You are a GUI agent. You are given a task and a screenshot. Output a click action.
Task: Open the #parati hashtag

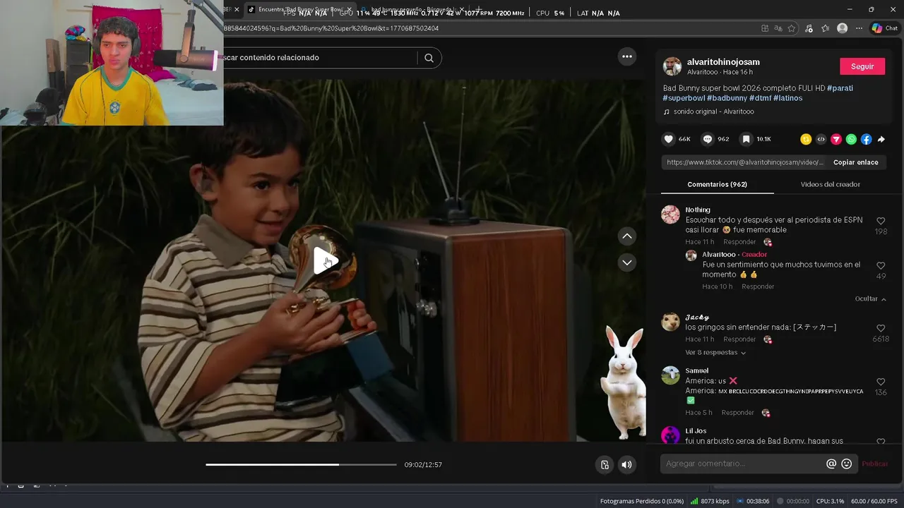[840, 88]
